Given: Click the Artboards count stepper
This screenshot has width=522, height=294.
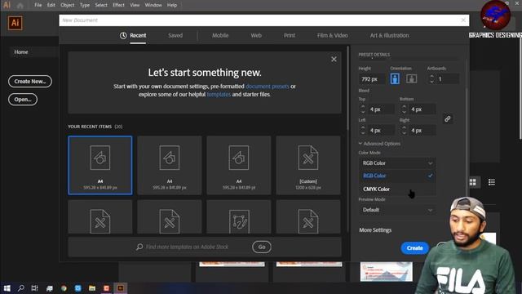Looking at the screenshot, I should tap(431, 79).
